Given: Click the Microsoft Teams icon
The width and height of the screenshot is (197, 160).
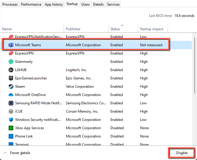Looking at the screenshot, I should pyautogui.click(x=11, y=45).
